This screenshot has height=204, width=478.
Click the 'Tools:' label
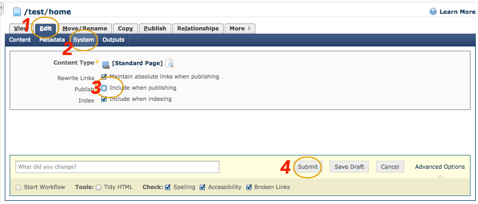point(84,187)
